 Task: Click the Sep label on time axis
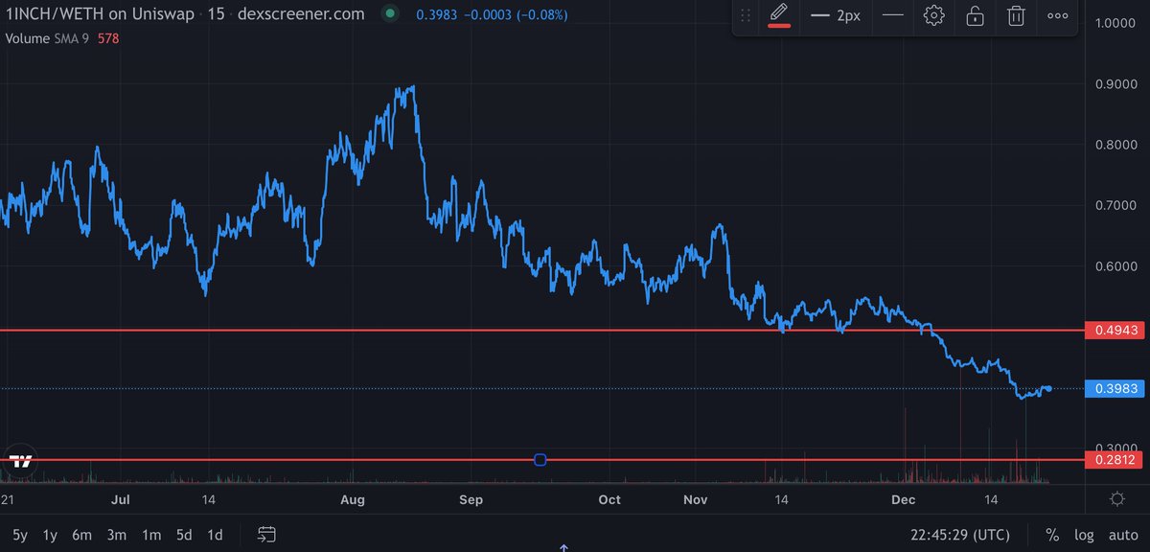click(x=471, y=499)
